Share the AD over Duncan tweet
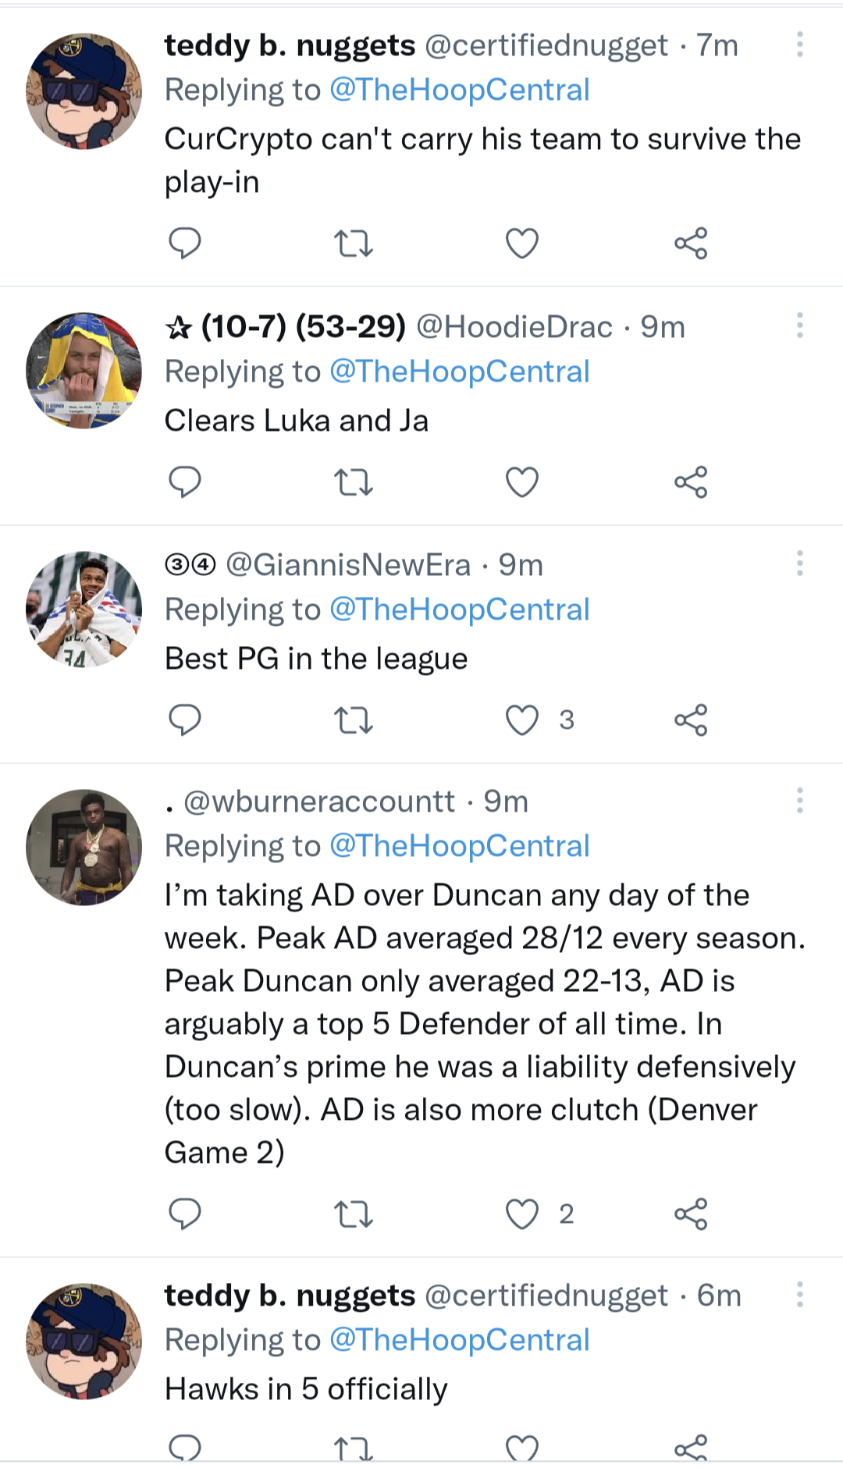The width and height of the screenshot is (843, 1468). pos(691,1214)
